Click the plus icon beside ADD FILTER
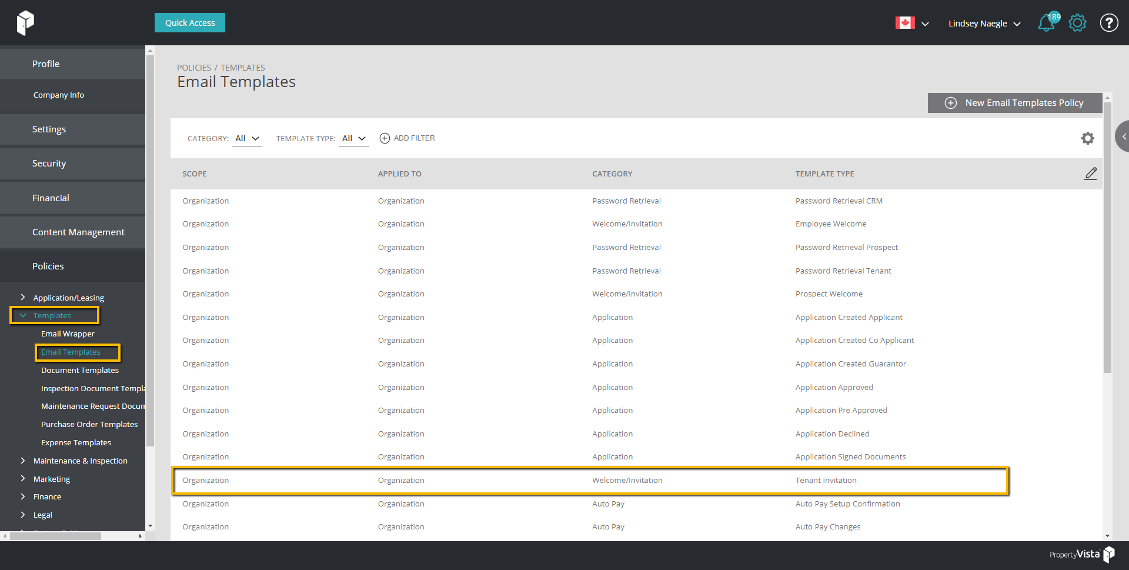The width and height of the screenshot is (1129, 570). (x=385, y=138)
